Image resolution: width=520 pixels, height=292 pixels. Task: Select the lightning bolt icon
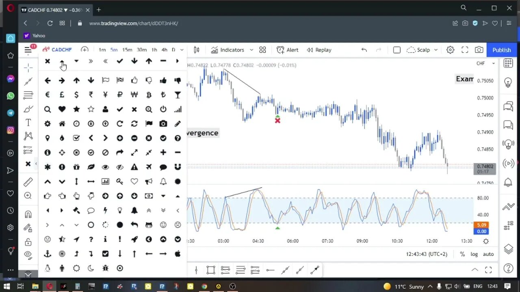(x=105, y=210)
